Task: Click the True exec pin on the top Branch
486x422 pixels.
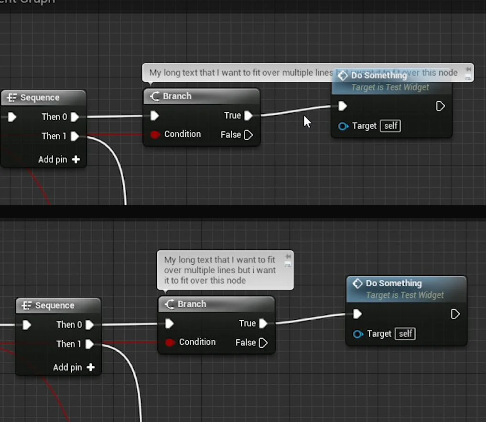Action: [x=248, y=115]
